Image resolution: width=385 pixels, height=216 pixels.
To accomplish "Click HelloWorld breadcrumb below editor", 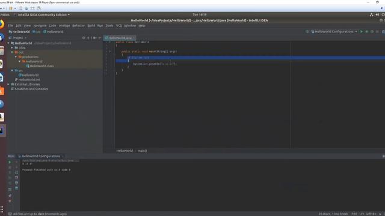I will click(x=125, y=151).
